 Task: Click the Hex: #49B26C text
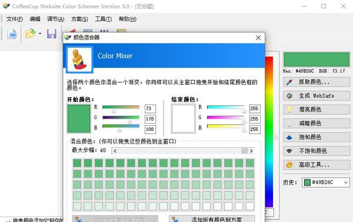298,71
